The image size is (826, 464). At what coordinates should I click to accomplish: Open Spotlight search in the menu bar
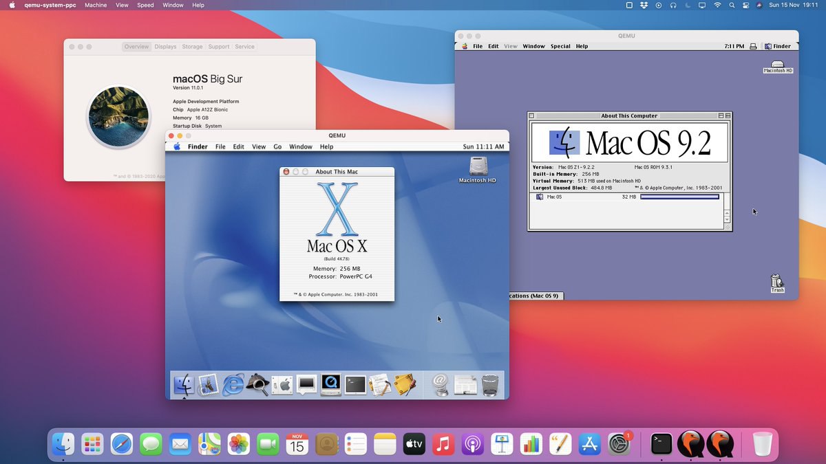pyautogui.click(x=732, y=5)
